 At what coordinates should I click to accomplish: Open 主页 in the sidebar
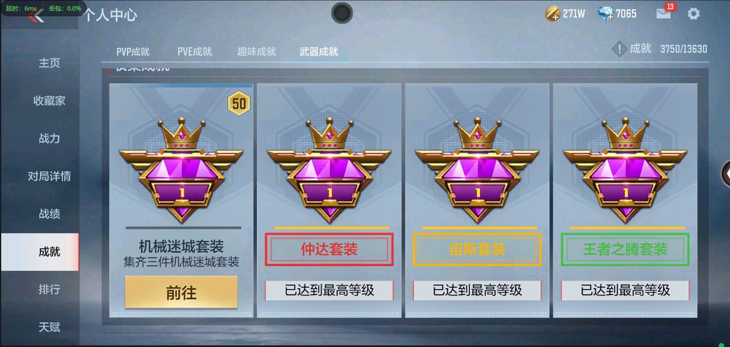pos(49,63)
